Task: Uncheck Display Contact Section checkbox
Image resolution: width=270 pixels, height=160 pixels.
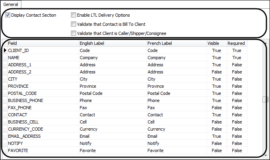Action: (x=8, y=15)
